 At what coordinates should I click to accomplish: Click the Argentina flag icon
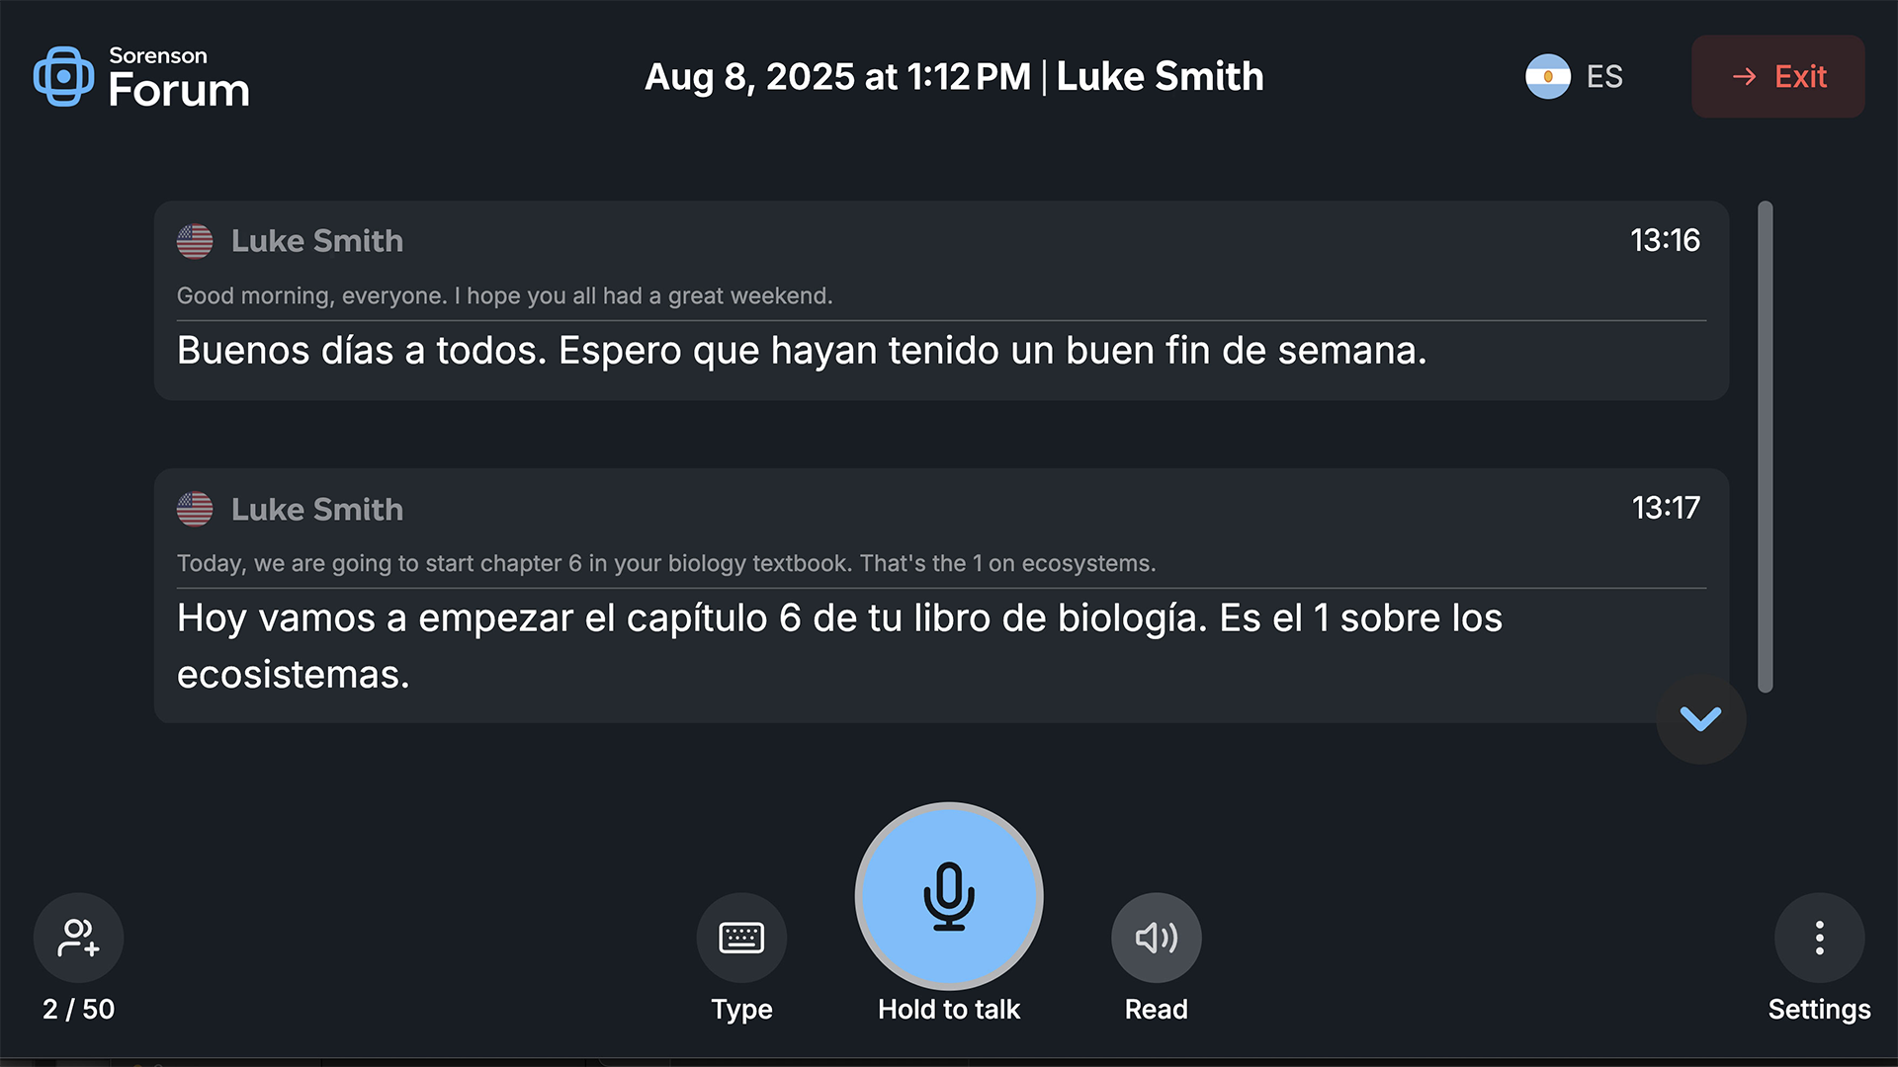click(1547, 76)
